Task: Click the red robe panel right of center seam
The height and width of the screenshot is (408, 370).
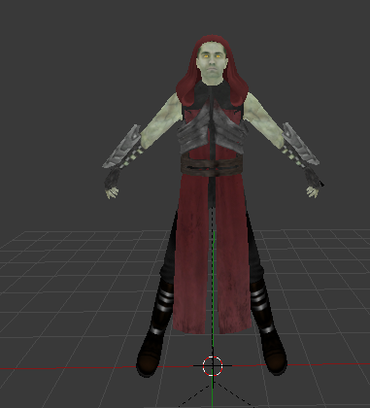Action: [x=234, y=255]
